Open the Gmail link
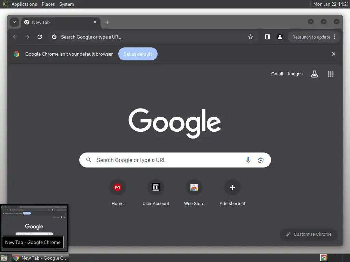The image size is (350, 262). click(277, 74)
